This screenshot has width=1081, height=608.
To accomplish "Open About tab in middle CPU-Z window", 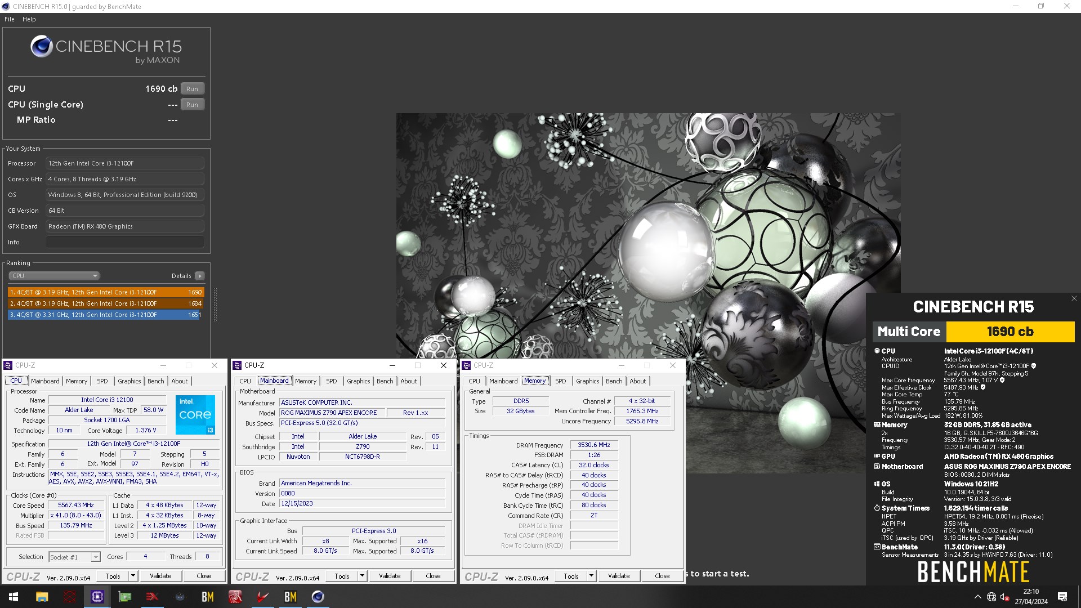I will pos(409,381).
